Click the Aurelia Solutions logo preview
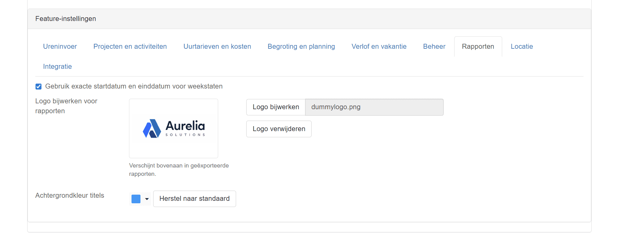 pyautogui.click(x=174, y=128)
